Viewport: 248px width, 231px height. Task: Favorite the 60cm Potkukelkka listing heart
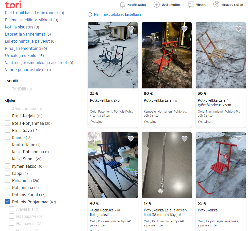[131, 139]
